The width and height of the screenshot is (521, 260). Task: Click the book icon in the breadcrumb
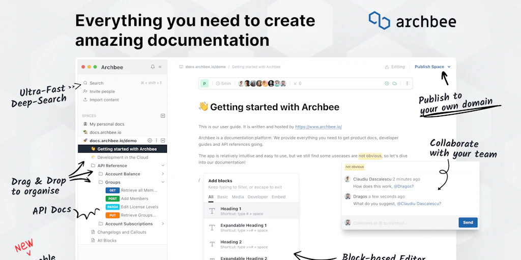181,67
